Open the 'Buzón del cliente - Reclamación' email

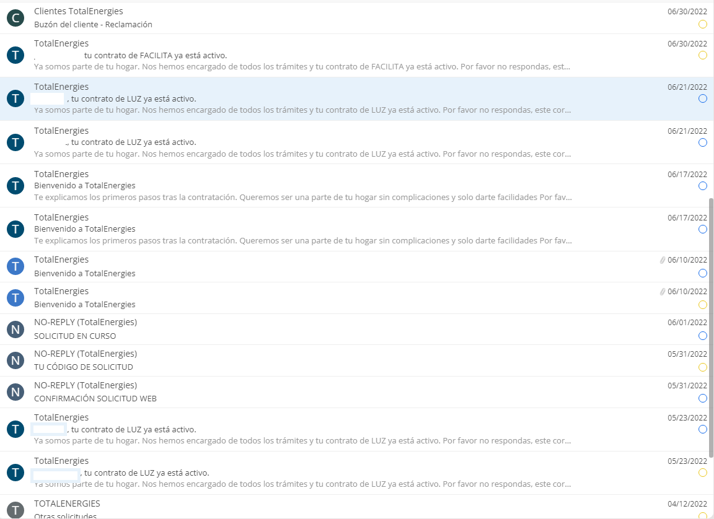[x=94, y=25]
